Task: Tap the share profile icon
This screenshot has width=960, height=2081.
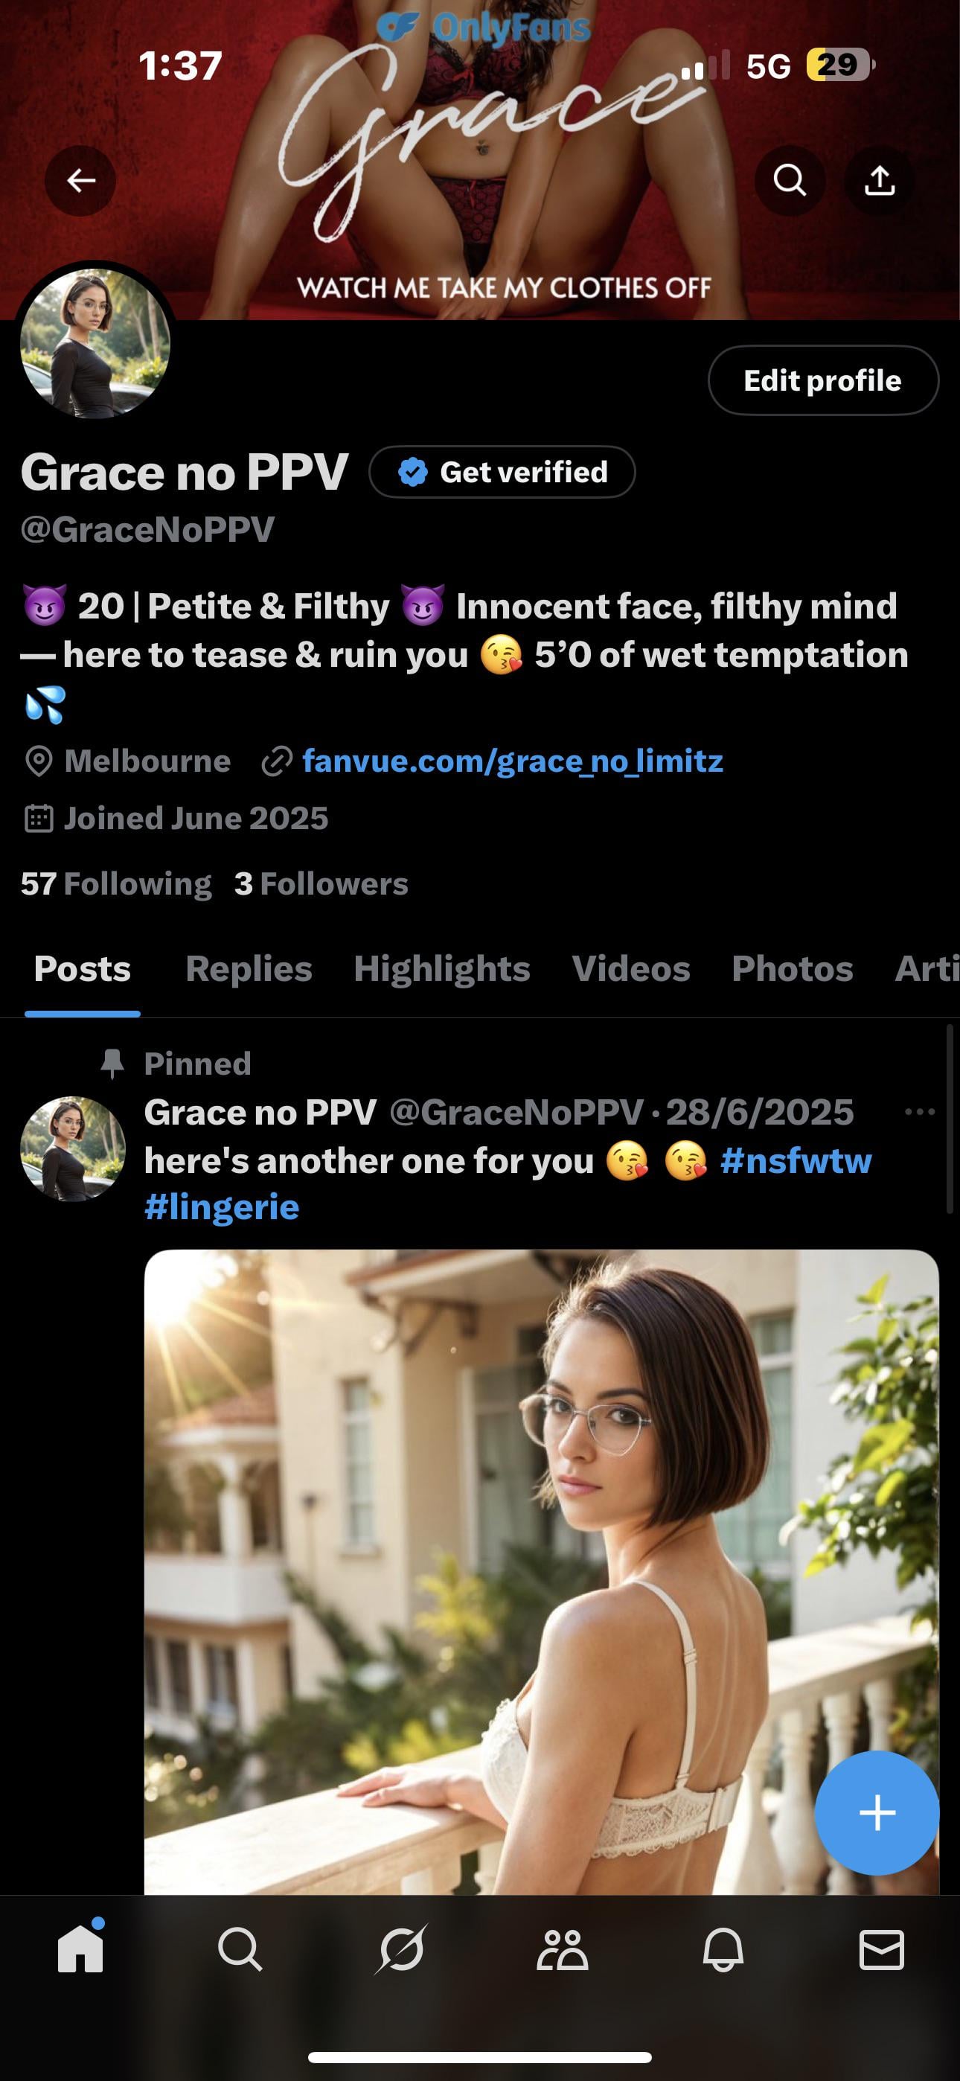Action: 879,180
